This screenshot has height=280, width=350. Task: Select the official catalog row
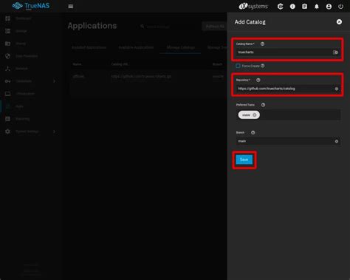pyautogui.click(x=148, y=77)
